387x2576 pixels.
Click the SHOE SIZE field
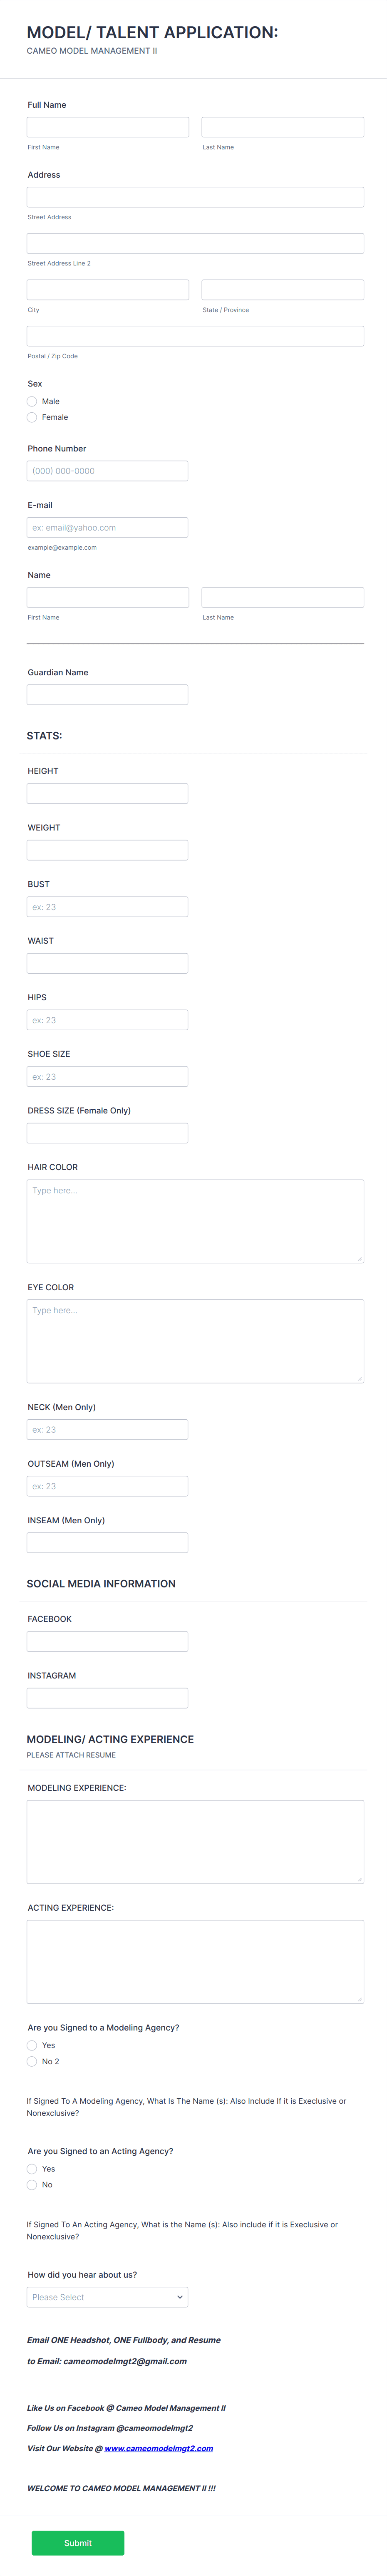pyautogui.click(x=107, y=1076)
